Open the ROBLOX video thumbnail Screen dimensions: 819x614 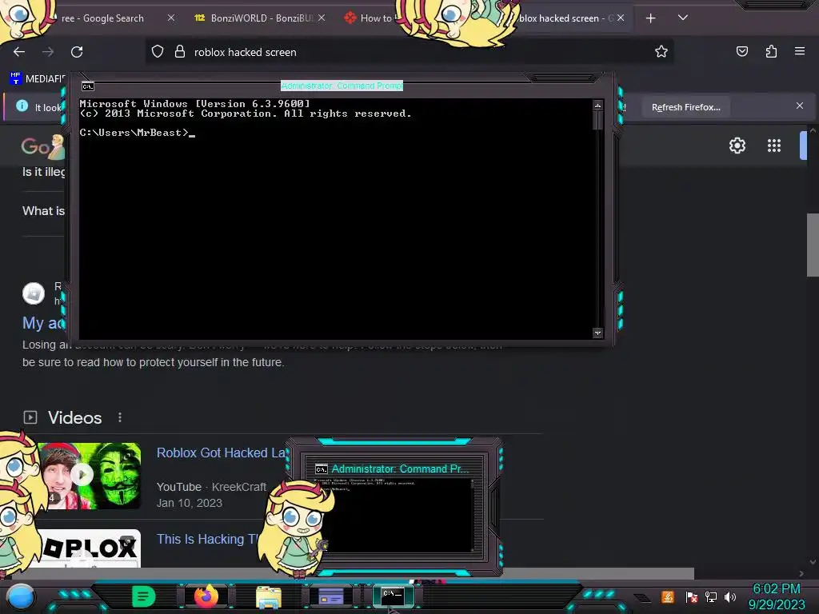pos(90,548)
